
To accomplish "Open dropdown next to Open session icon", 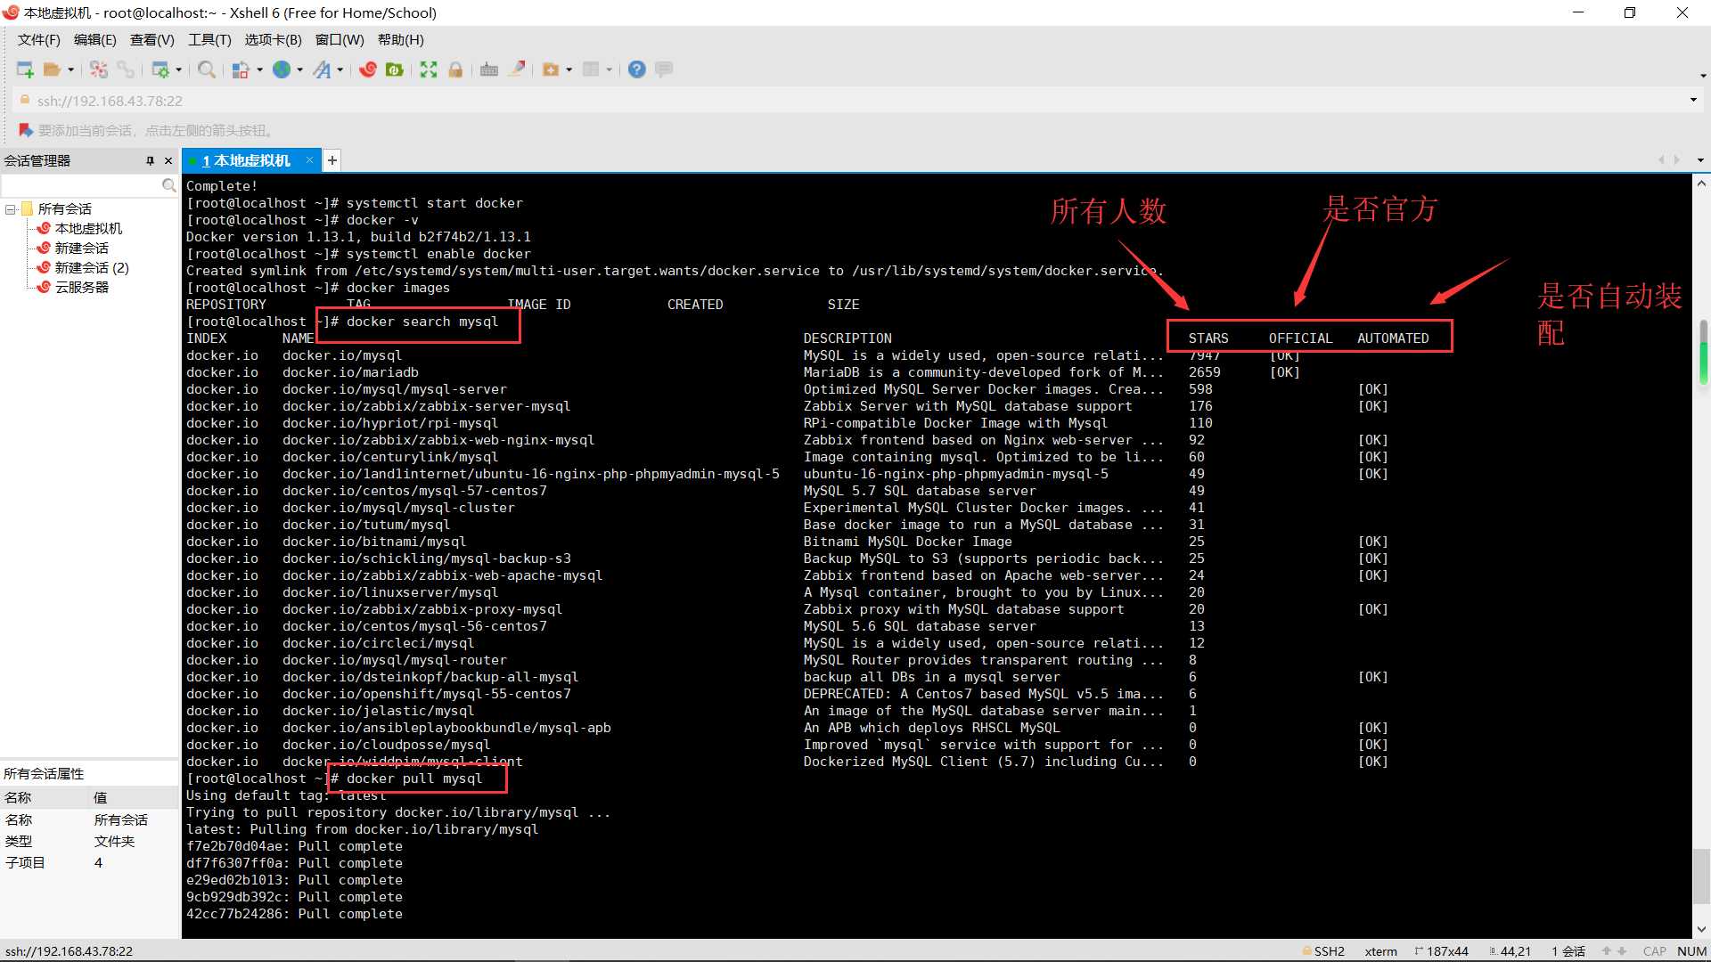I will 70,69.
